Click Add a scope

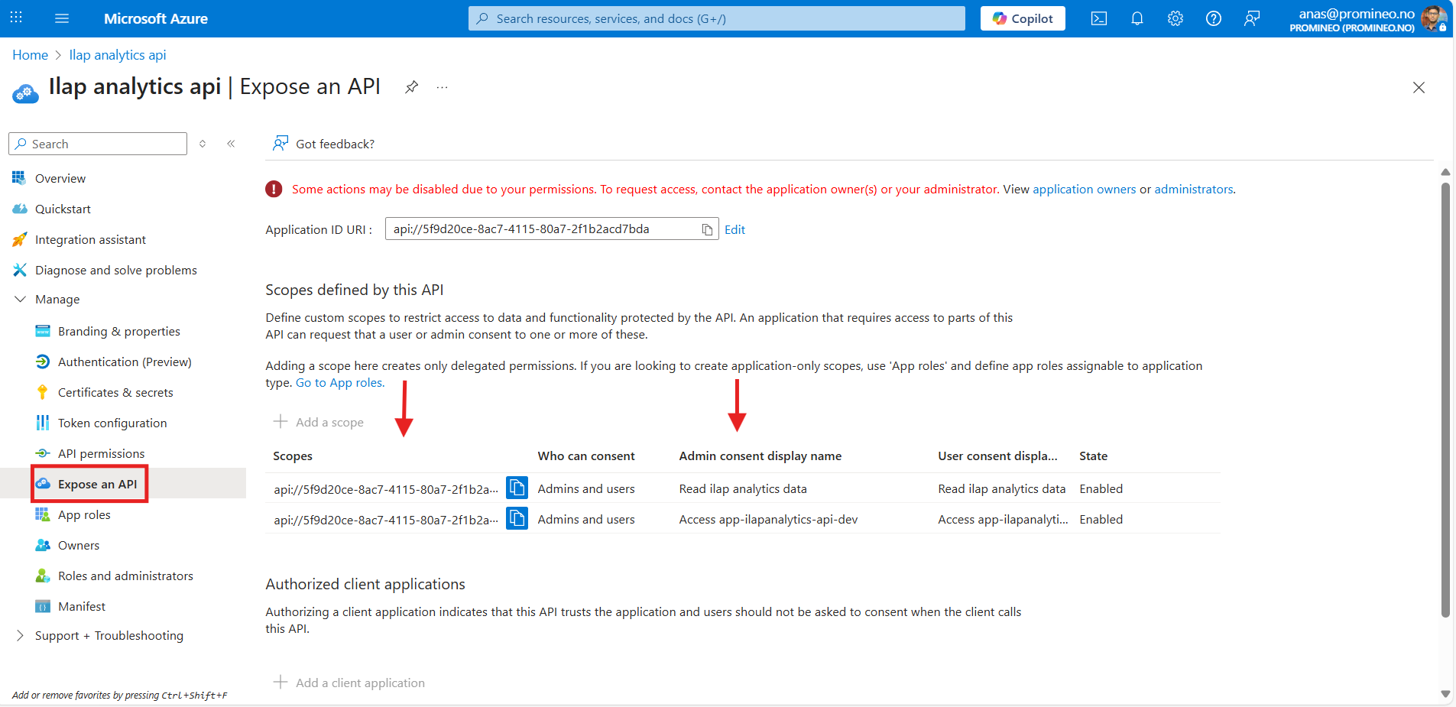point(319,422)
